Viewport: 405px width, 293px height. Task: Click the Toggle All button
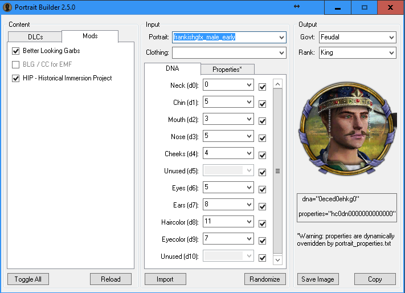point(28,279)
